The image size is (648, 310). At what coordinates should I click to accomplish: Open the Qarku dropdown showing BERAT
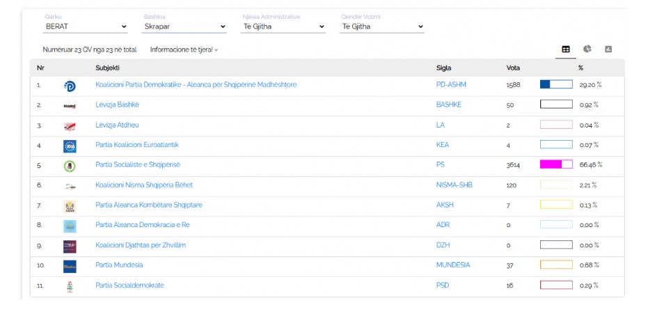(x=86, y=26)
